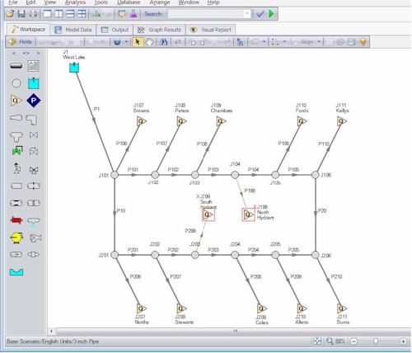The image size is (412, 353).
Task: Click the blue checkmark icon
Action: point(260,14)
